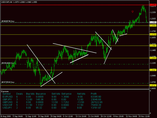Image resolution: width=157 pixels, height=118 pixels.
Task: Click USDCHF buy price 1.1157
Action: 40,105
